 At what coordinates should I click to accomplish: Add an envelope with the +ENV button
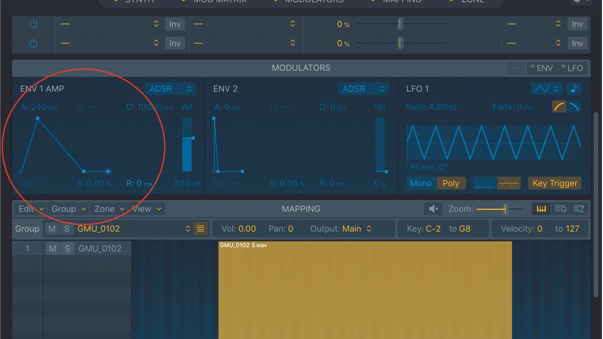click(x=541, y=68)
